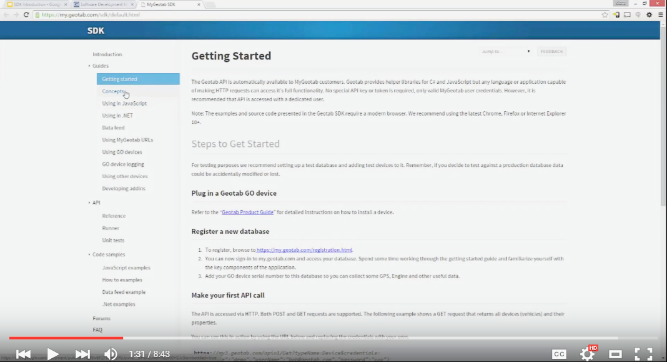Screen dimensions: 667x362
Task: Open the Geotab Product Guide link
Action: click(249, 212)
